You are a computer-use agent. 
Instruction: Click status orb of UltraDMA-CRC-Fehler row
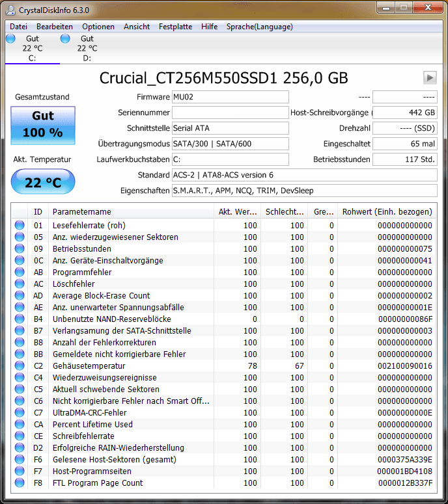[20, 412]
